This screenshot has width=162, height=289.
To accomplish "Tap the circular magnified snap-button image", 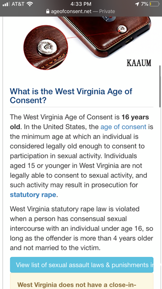I will [46, 47].
